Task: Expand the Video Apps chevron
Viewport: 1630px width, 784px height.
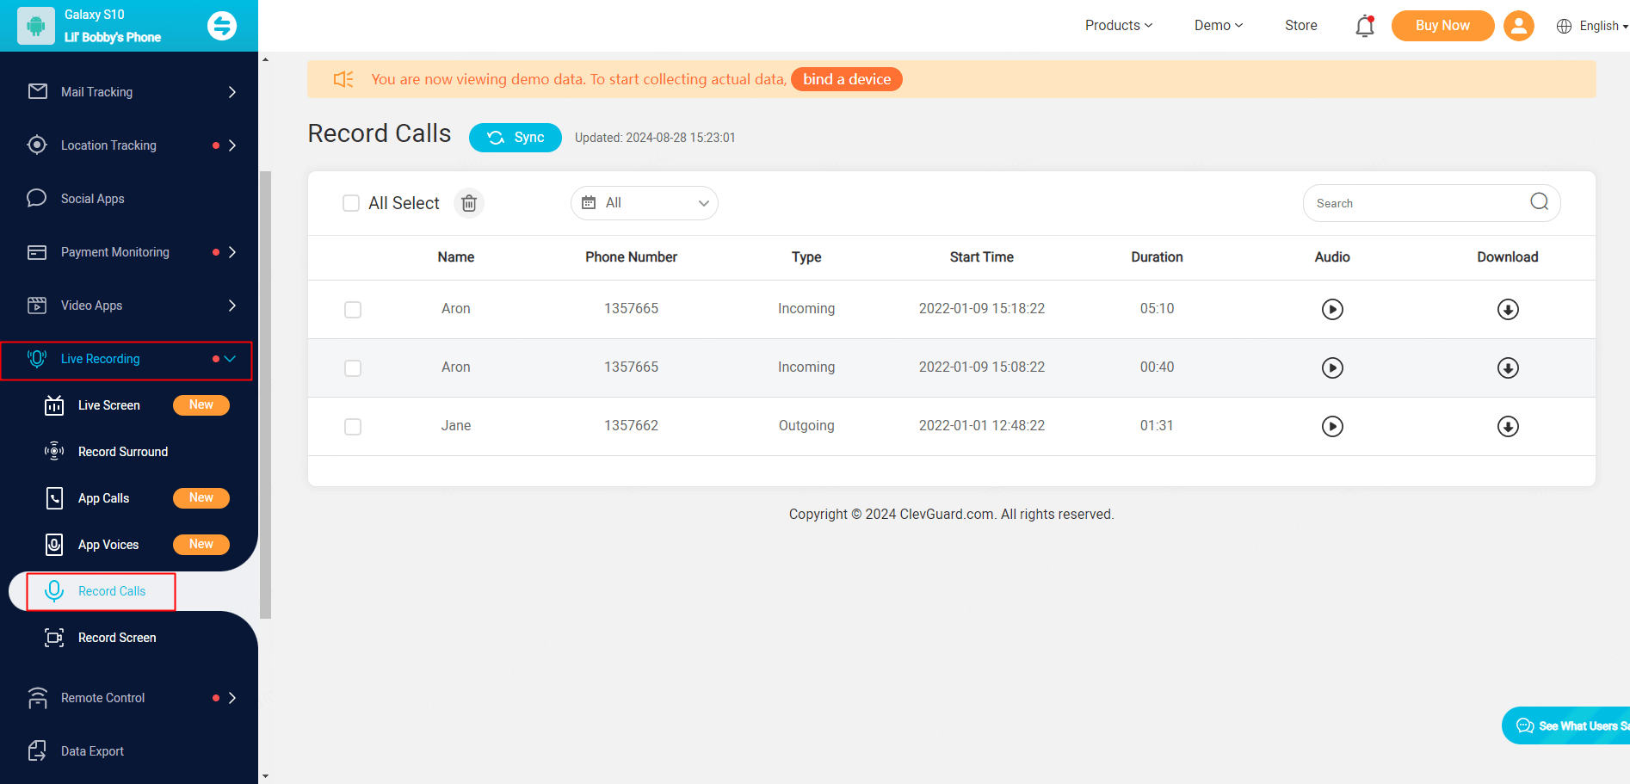Action: point(232,306)
